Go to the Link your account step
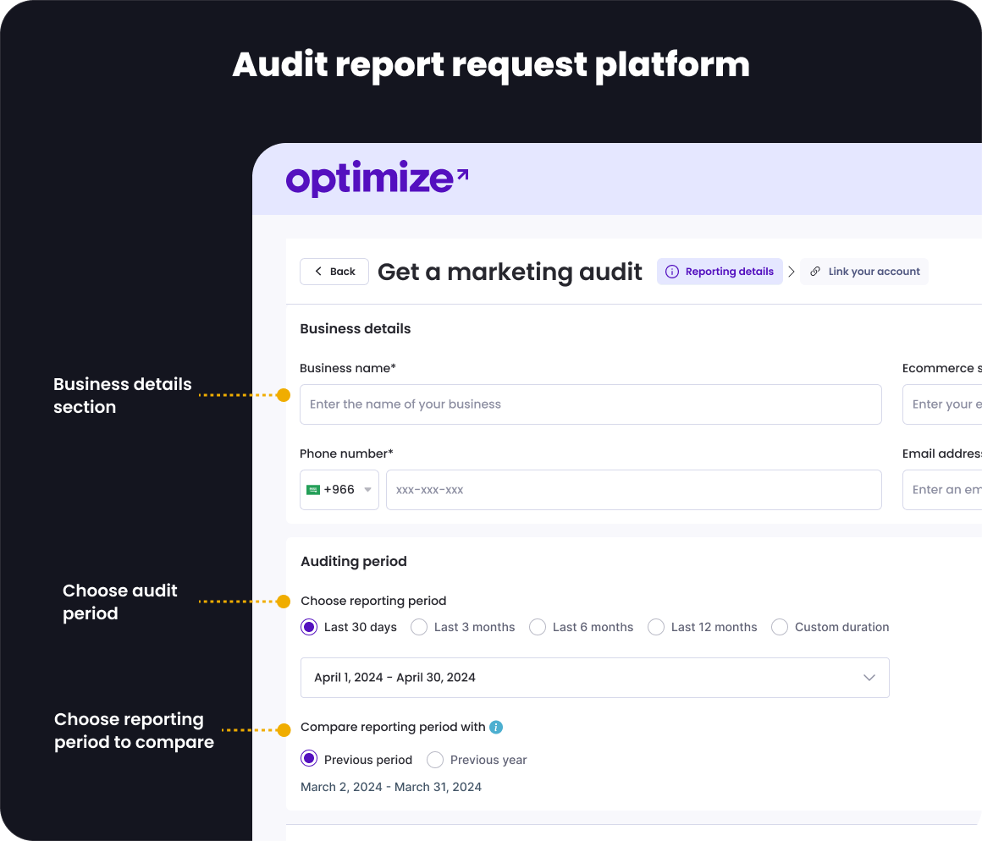 click(864, 272)
